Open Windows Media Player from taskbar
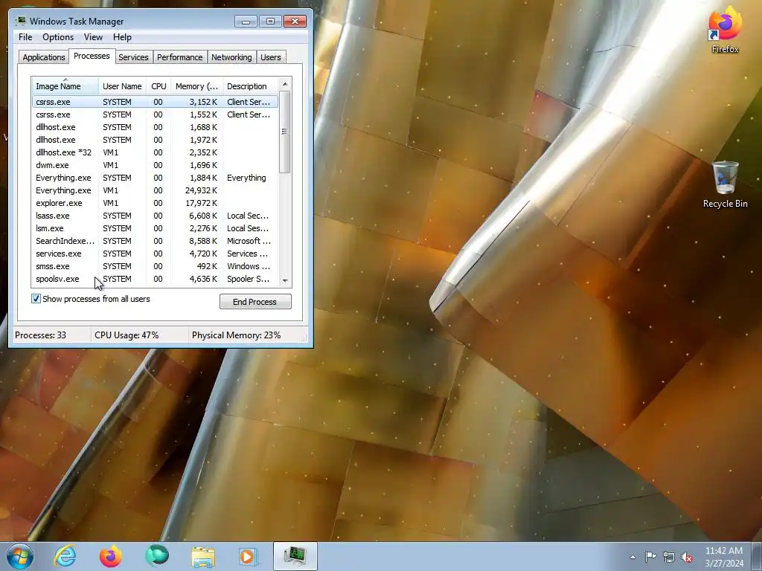Image resolution: width=762 pixels, height=571 pixels. pyautogui.click(x=248, y=556)
